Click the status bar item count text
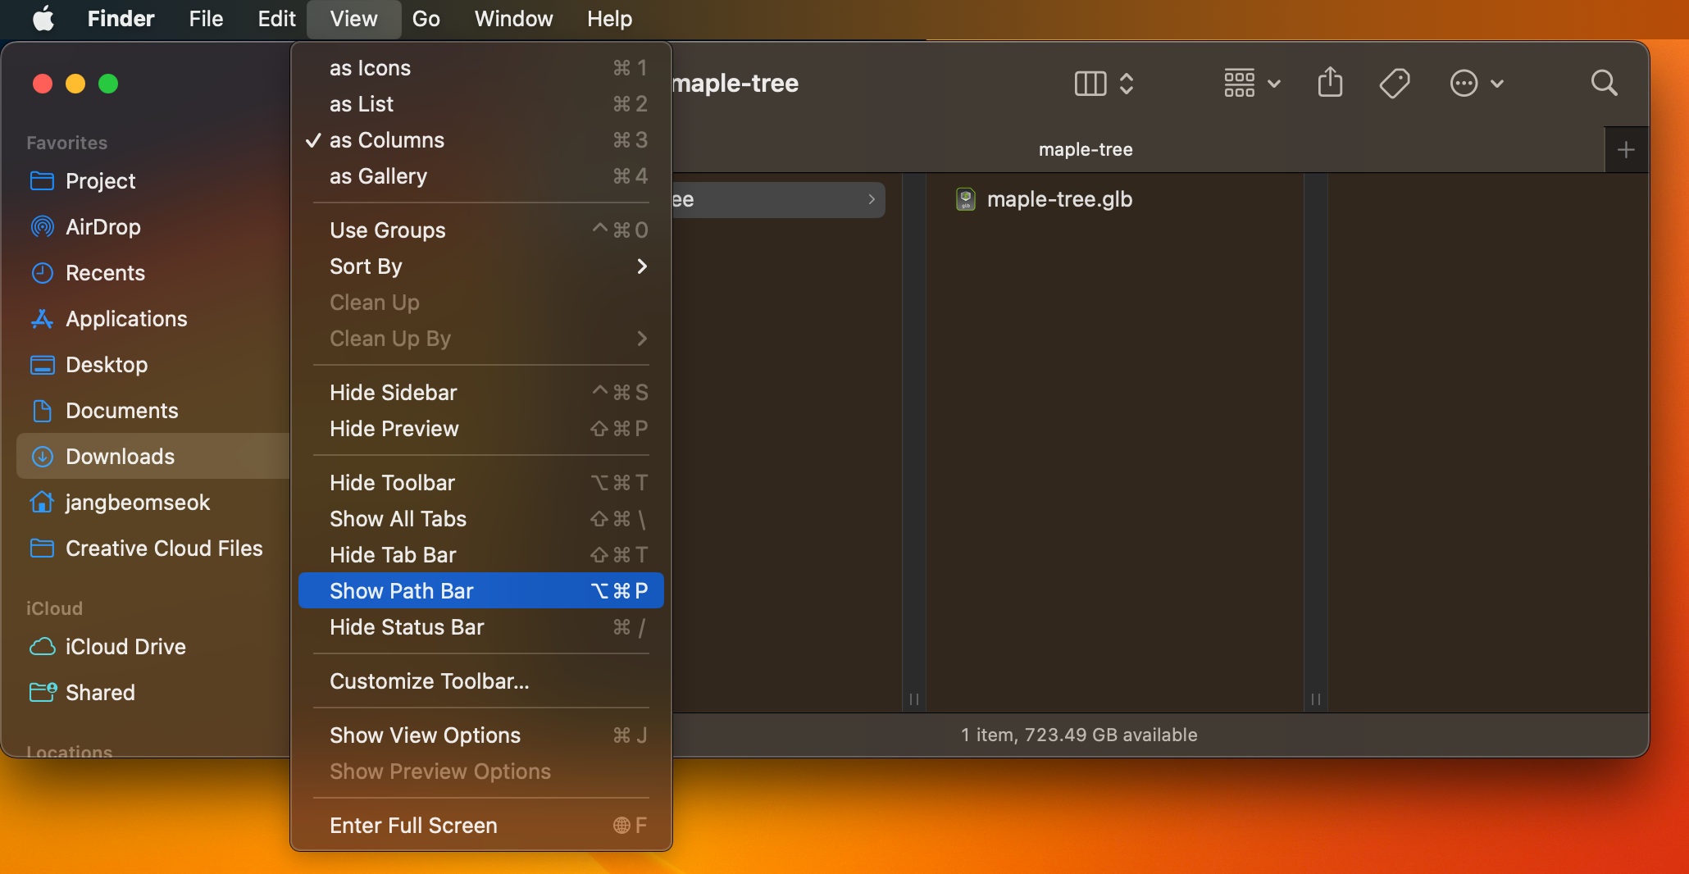Image resolution: width=1689 pixels, height=874 pixels. coord(1079,735)
